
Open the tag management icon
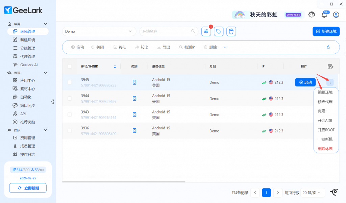pos(219,31)
